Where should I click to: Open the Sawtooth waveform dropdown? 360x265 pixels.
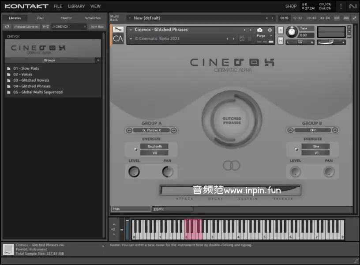(154, 146)
